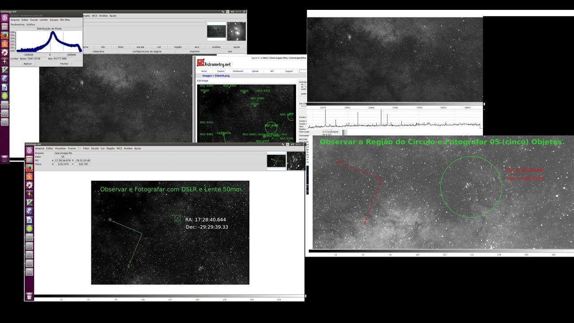Click Fechar button in scale parameters

tap(64, 64)
